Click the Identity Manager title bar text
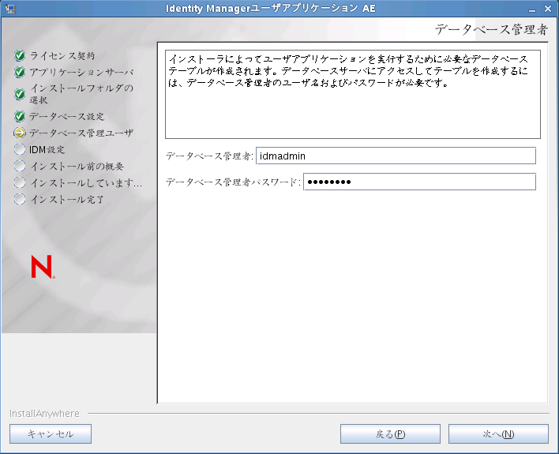Viewport: 559px width, 454px height. (x=271, y=9)
